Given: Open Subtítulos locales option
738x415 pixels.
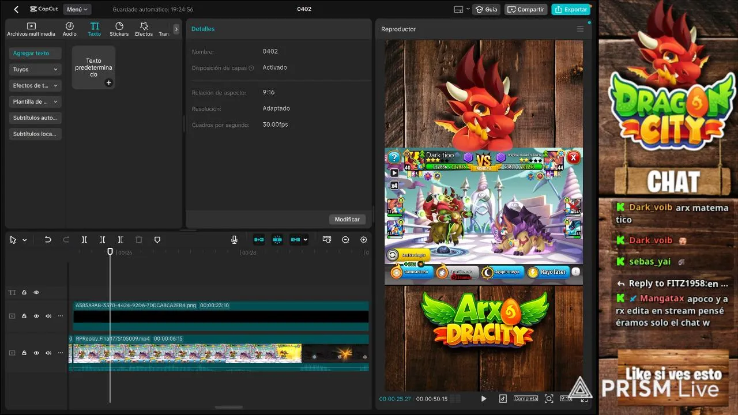Looking at the screenshot, I should pyautogui.click(x=36, y=134).
